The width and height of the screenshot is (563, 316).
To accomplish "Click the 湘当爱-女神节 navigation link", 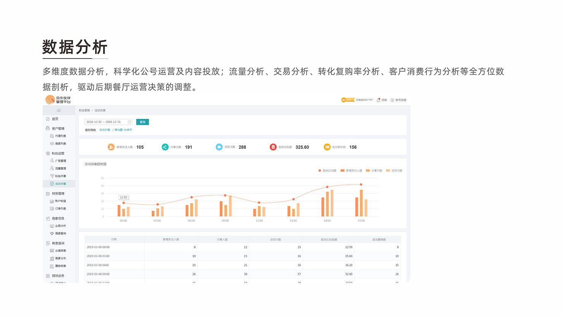I will [123, 130].
